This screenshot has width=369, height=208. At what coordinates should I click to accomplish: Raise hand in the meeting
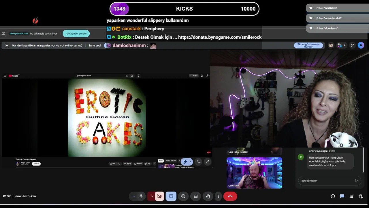[208, 196]
